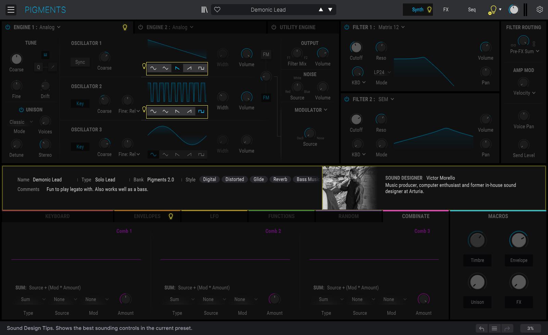Open the edit history list icon
Viewport: 548px width, 335px height.
[494, 328]
